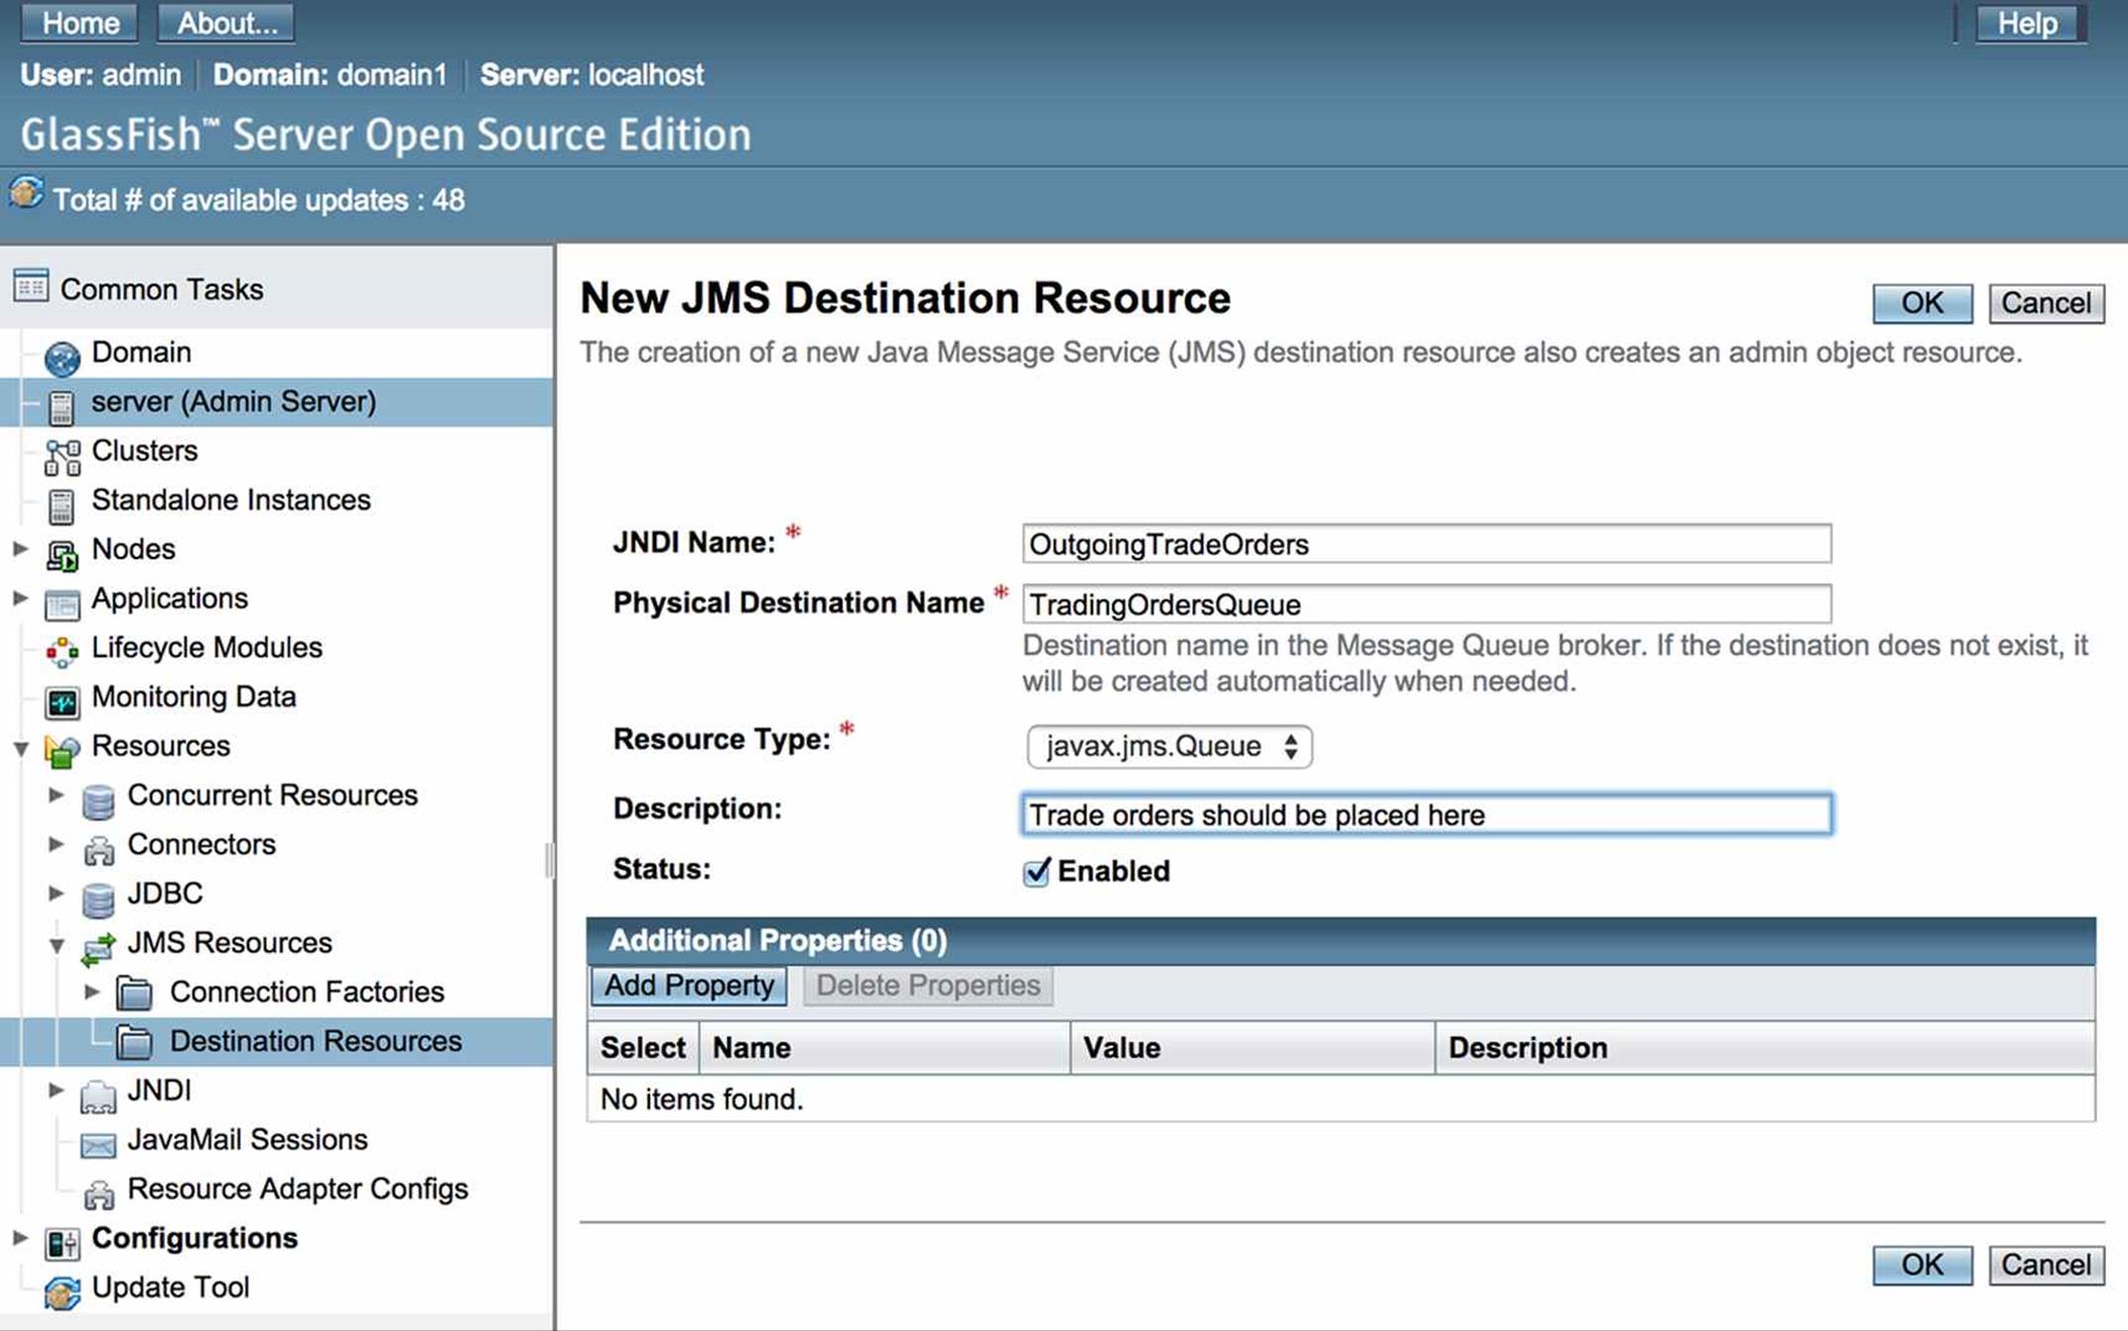The image size is (2128, 1331).
Task: Click the Connection Factories folder icon
Action: (134, 992)
